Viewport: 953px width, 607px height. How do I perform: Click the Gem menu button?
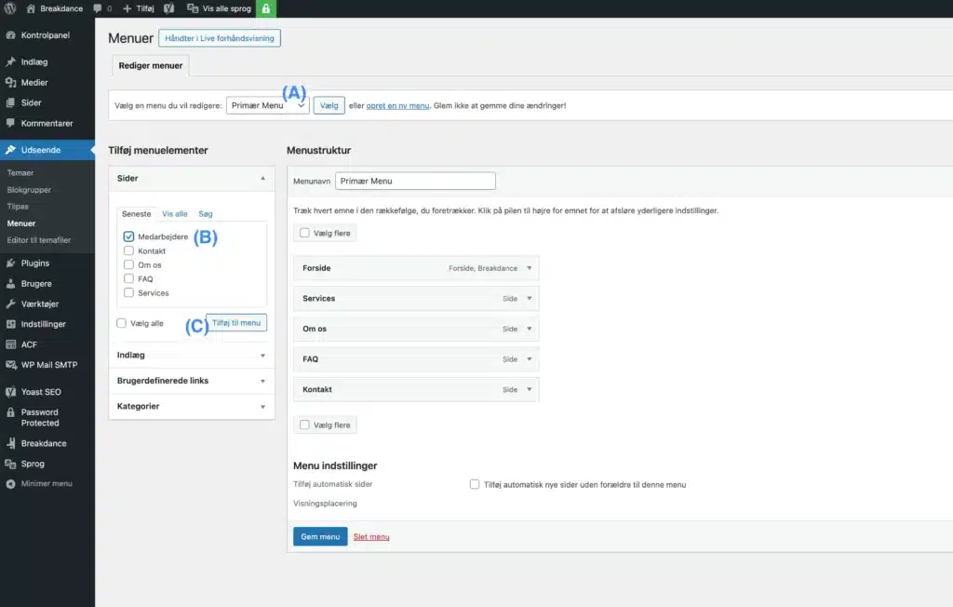pos(319,537)
